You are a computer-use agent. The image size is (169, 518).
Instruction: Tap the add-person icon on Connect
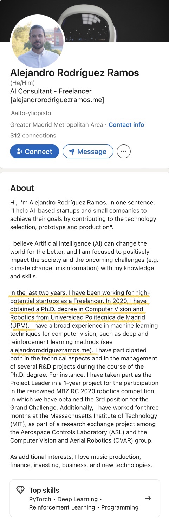pyautogui.click(x=19, y=152)
